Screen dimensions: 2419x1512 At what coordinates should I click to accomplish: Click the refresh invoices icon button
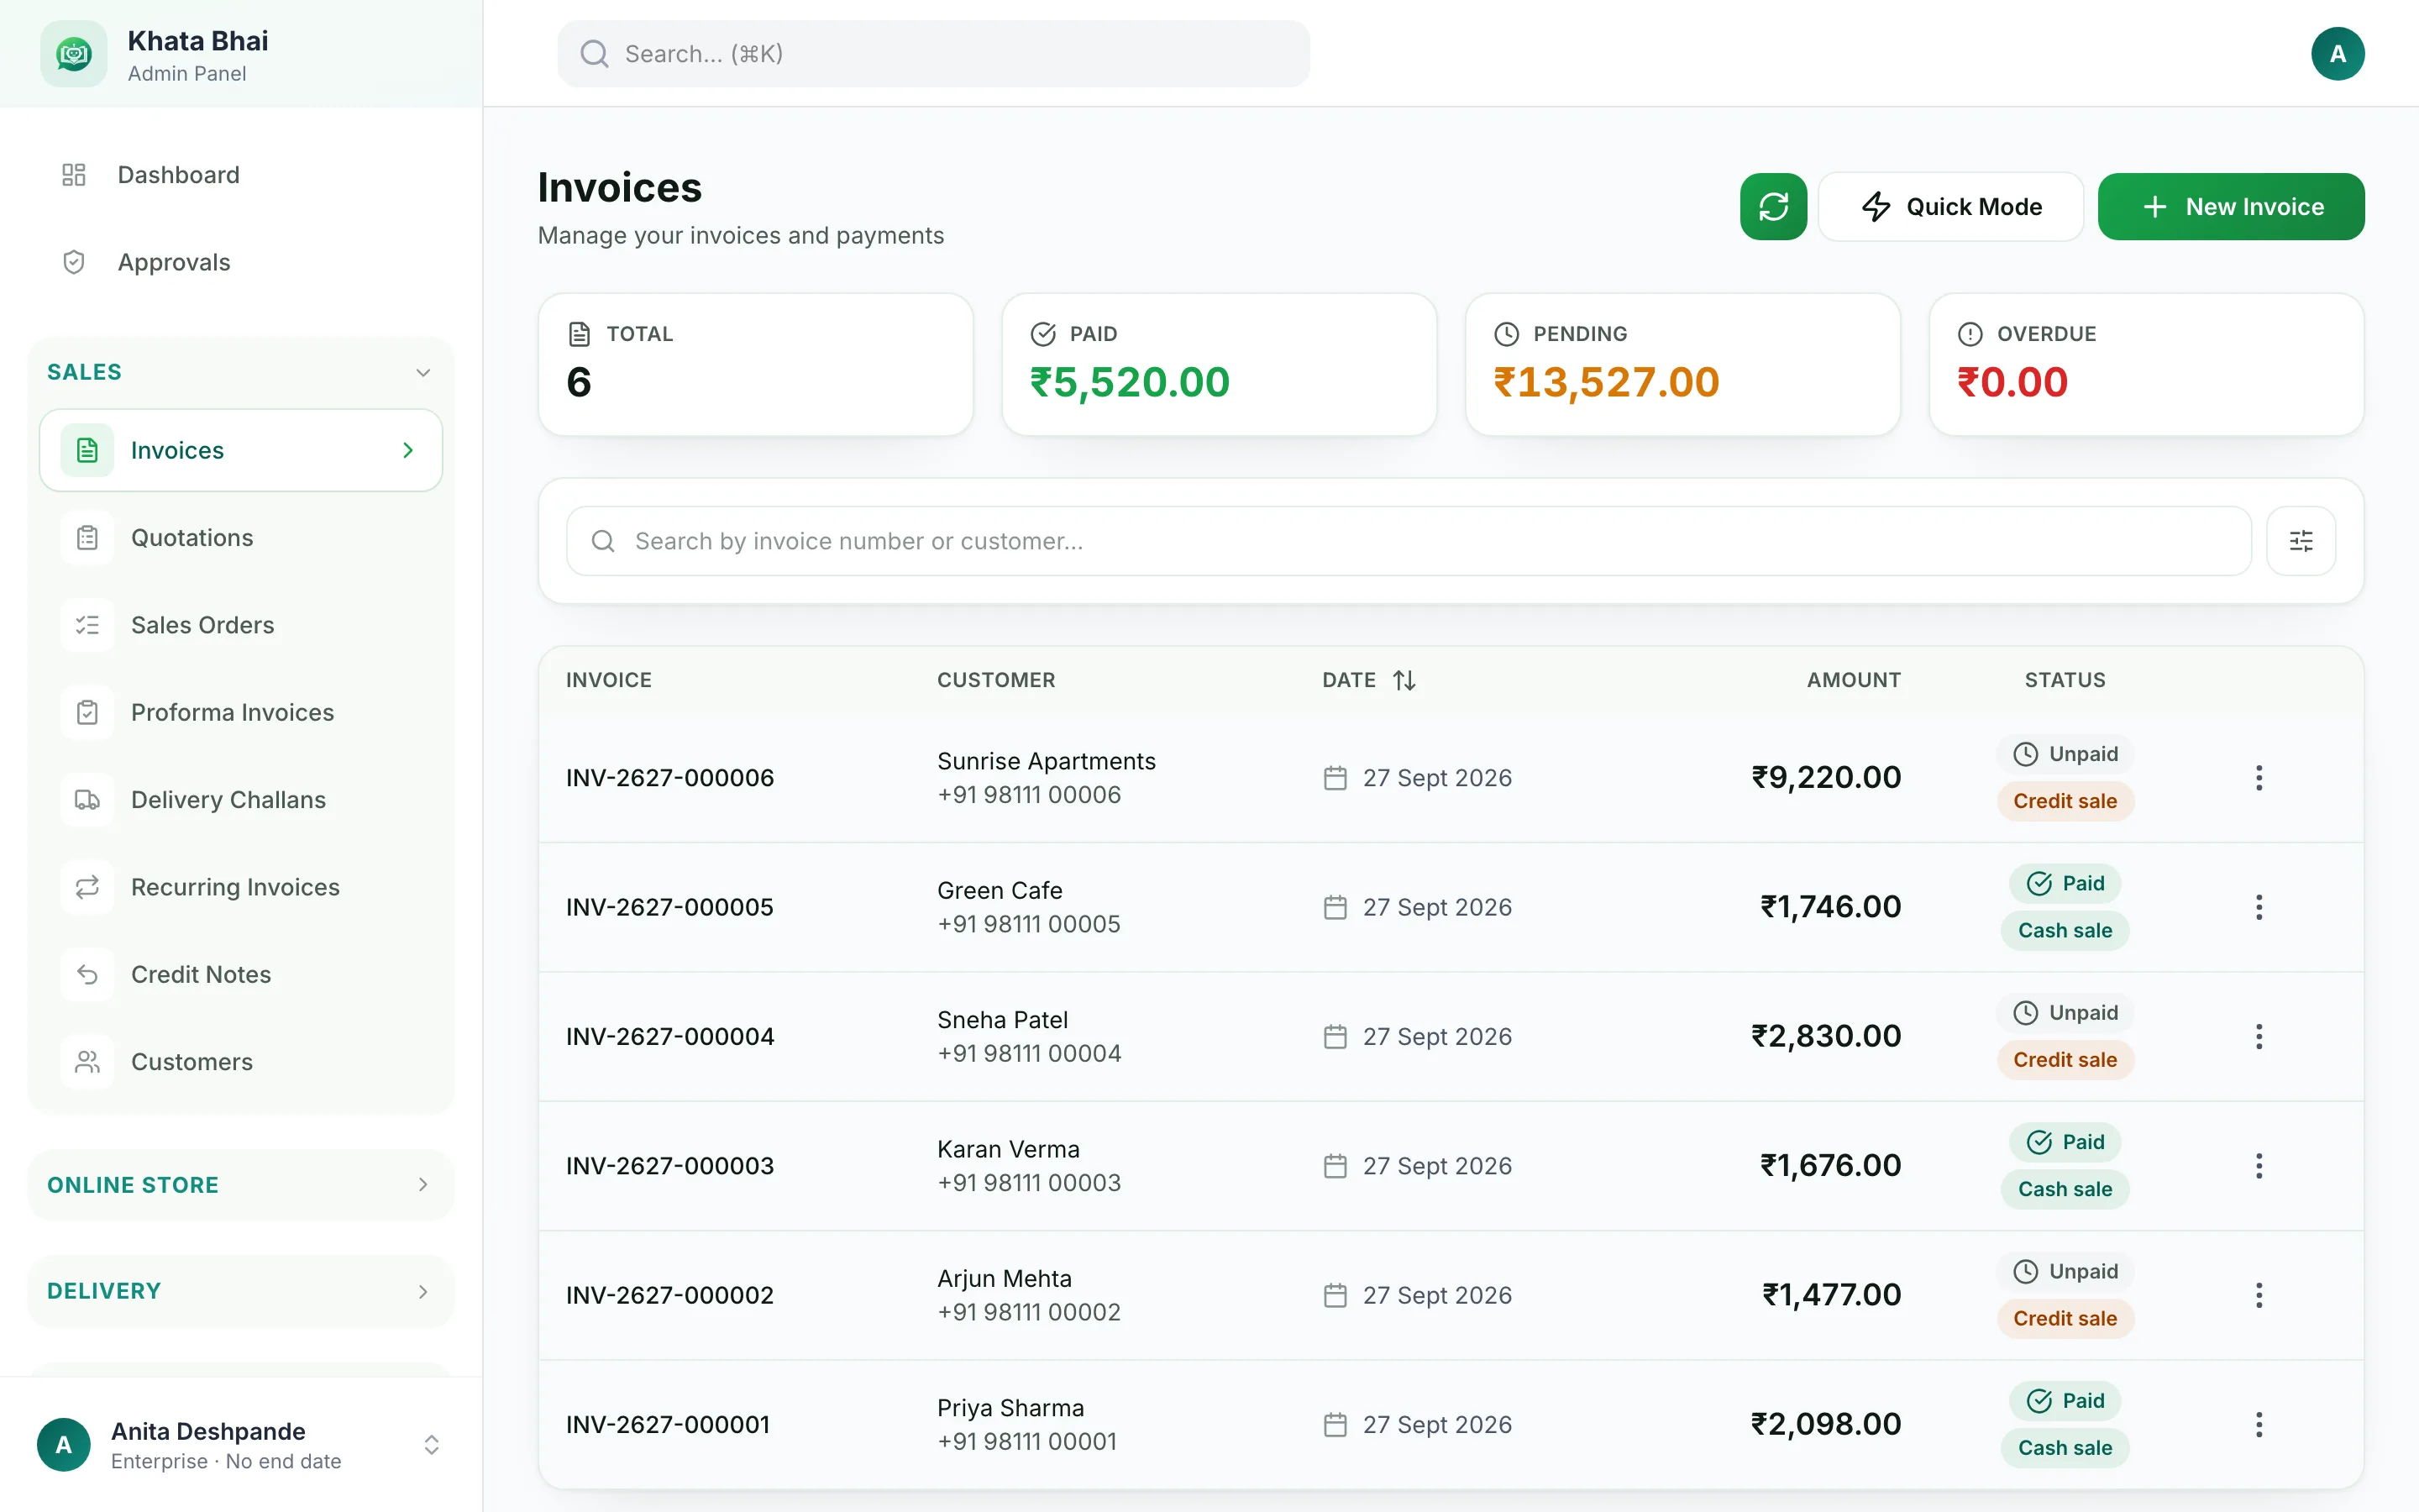(1773, 207)
